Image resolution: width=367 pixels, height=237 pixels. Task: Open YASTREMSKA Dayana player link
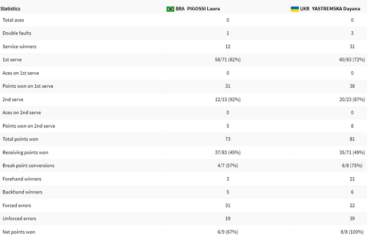click(x=329, y=9)
